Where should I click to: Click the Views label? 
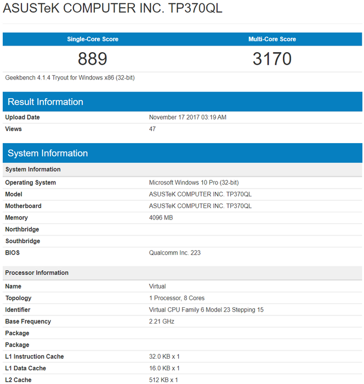[x=14, y=129]
